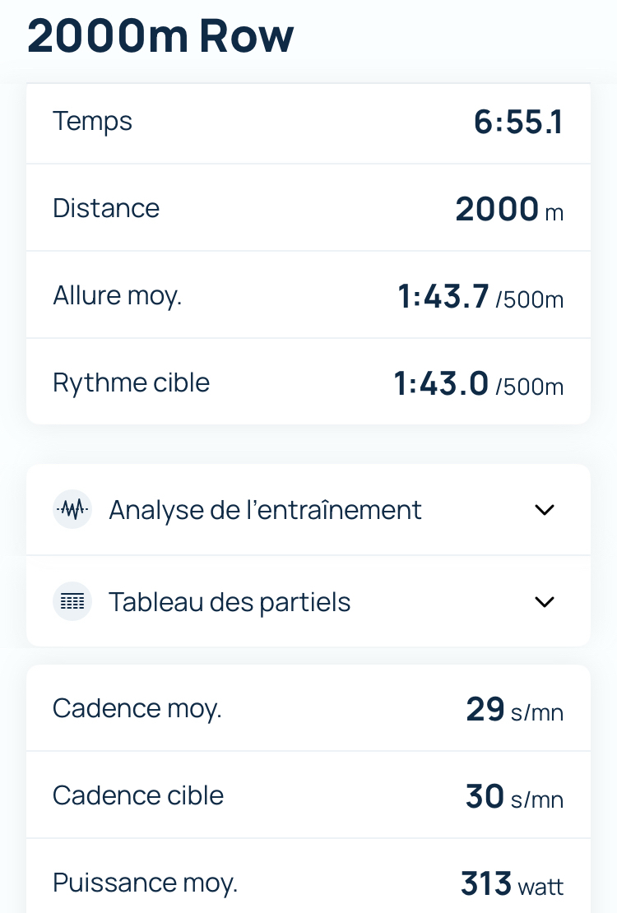The width and height of the screenshot is (617, 913).
Task: Expand Tableau des partiels chevron
Action: pyautogui.click(x=545, y=602)
